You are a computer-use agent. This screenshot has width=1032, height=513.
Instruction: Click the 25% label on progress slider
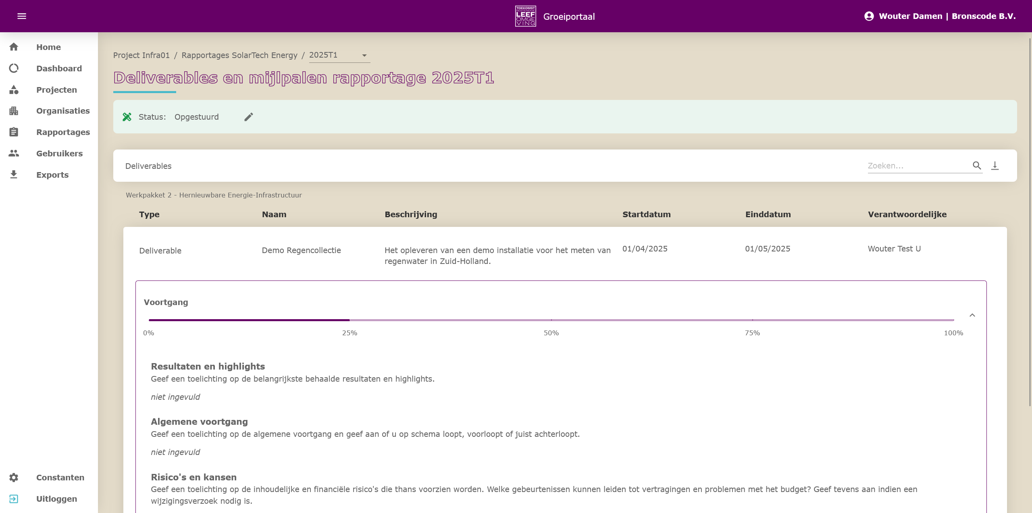[x=350, y=333]
